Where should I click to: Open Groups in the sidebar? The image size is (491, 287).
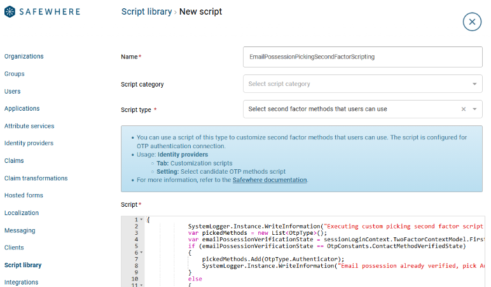(15, 74)
